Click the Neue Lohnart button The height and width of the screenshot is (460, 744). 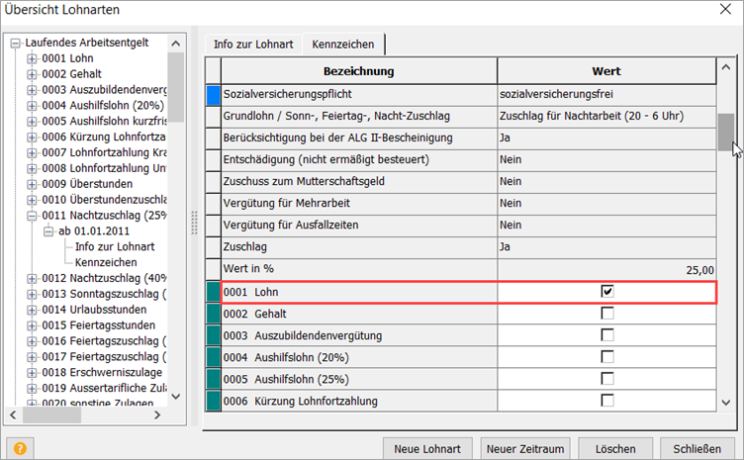[x=427, y=447]
